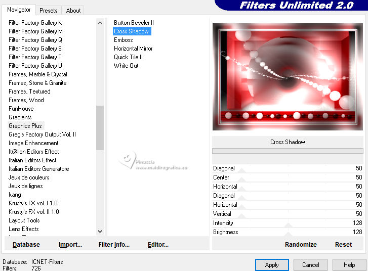Open the FunHouse filter category
The width and height of the screenshot is (368, 271).
point(21,109)
